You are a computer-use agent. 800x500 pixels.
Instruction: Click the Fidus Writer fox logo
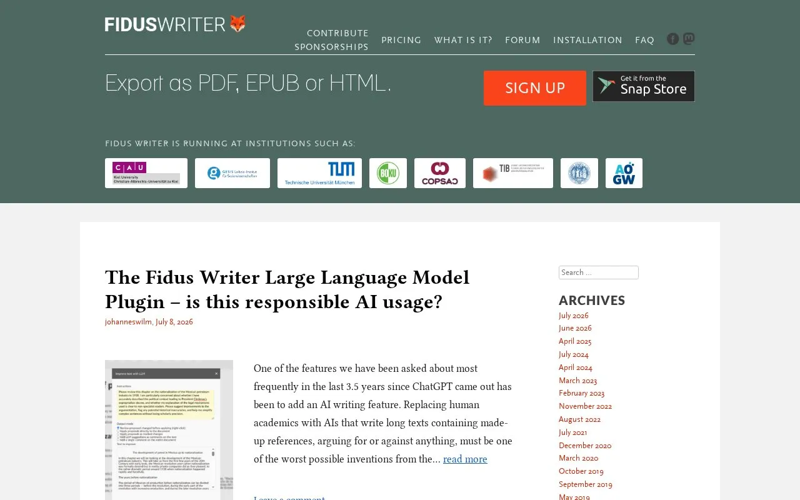coord(176,24)
